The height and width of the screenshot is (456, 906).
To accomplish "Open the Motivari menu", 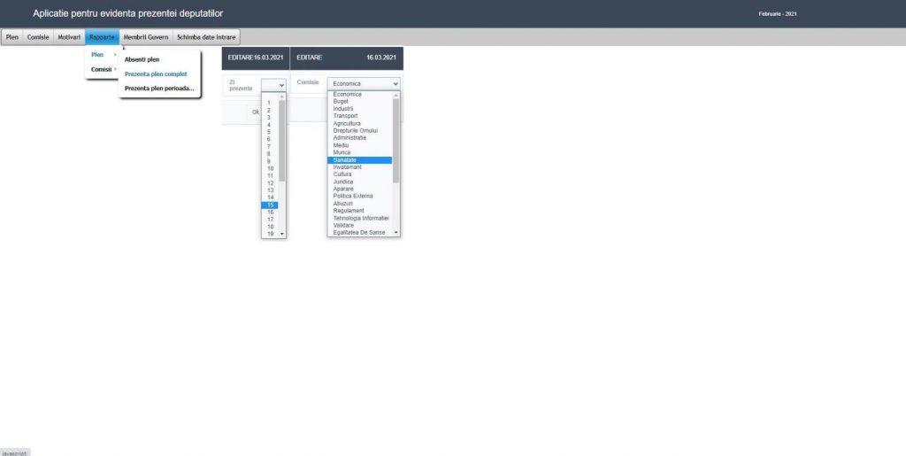I will [69, 37].
